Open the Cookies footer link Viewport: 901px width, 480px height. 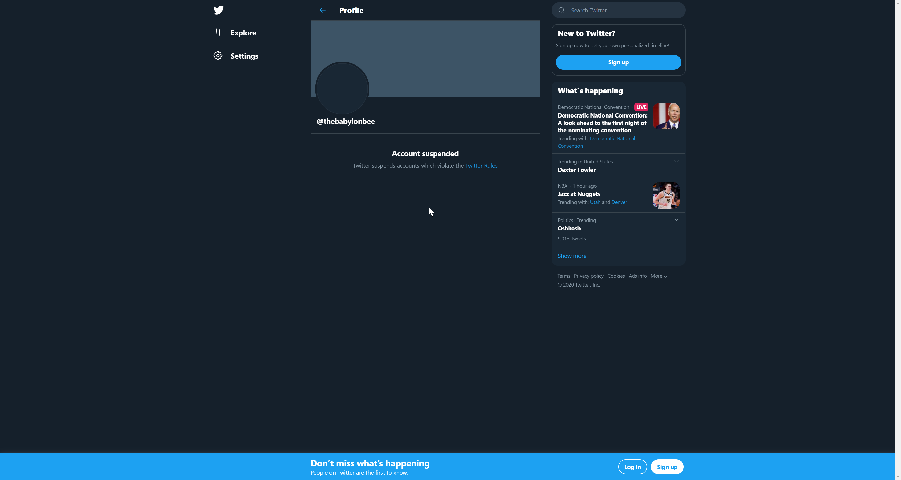(x=616, y=276)
